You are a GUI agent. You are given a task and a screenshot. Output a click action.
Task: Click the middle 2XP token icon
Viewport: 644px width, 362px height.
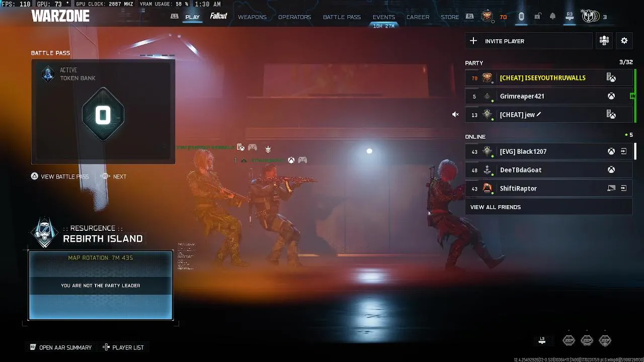587,341
